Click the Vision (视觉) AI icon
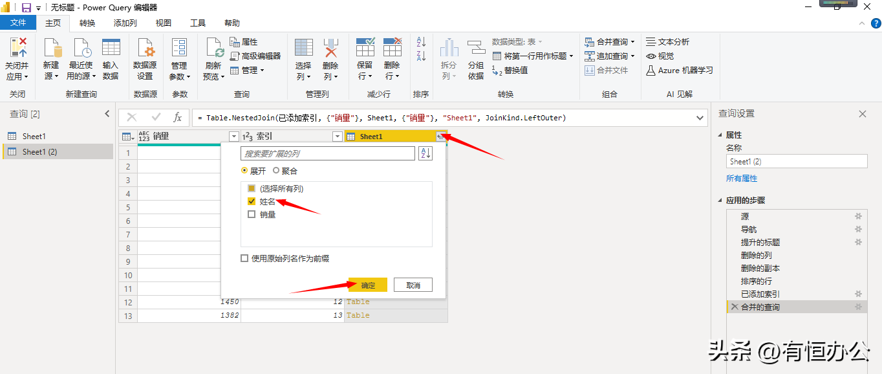This screenshot has width=882, height=374. coord(651,56)
